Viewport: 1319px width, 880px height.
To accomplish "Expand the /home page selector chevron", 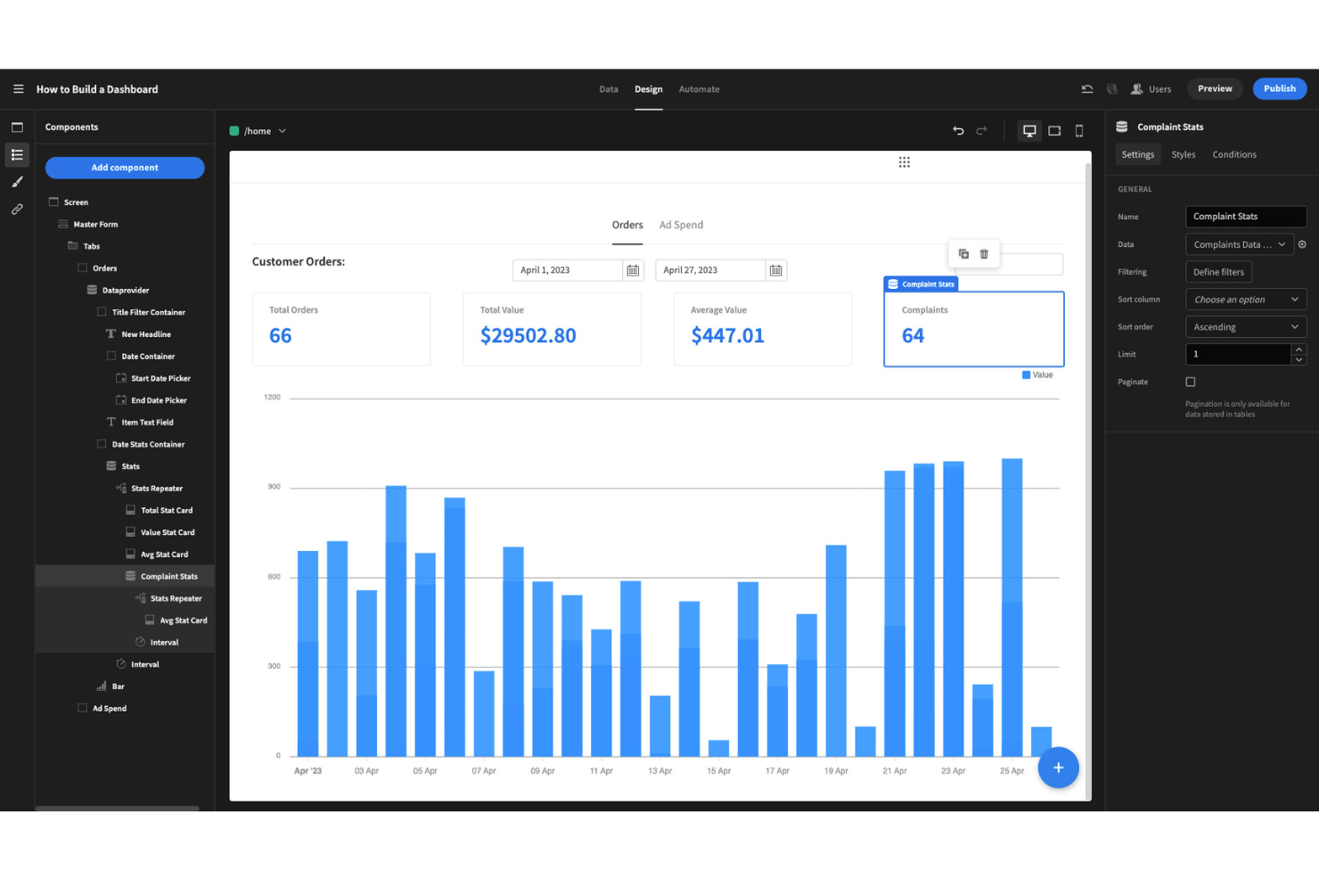I will [283, 130].
